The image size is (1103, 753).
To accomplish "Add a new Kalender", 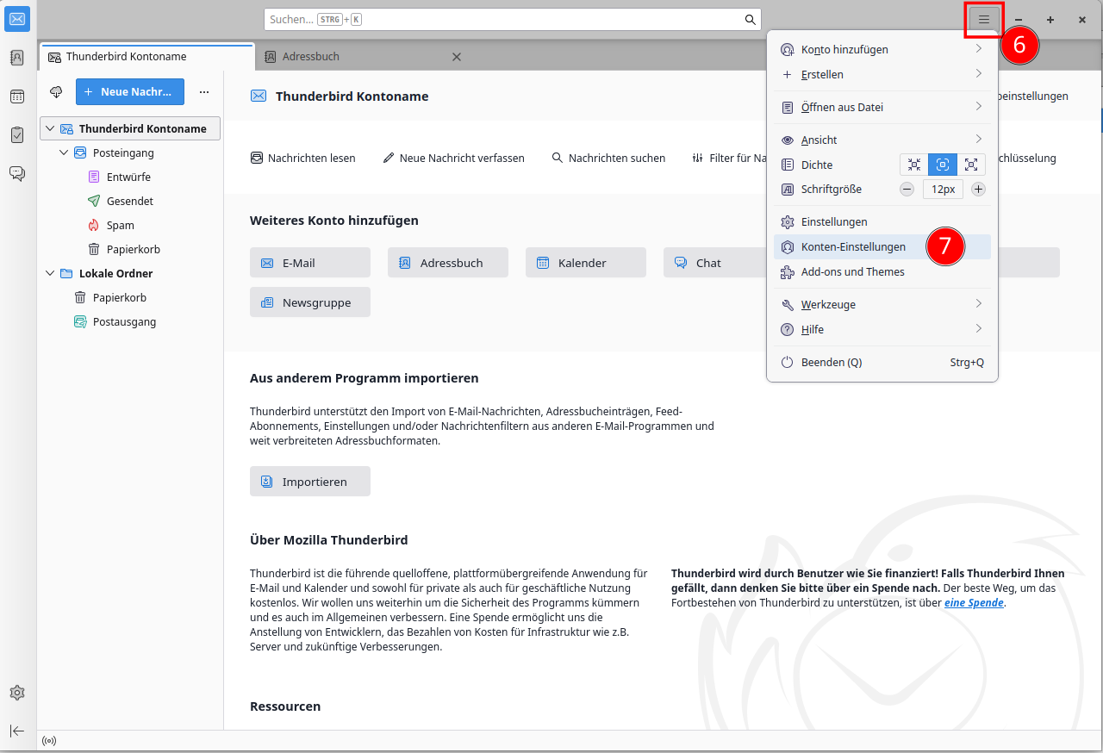I will pyautogui.click(x=586, y=263).
